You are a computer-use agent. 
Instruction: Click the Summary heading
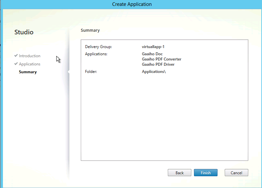pyautogui.click(x=90, y=30)
